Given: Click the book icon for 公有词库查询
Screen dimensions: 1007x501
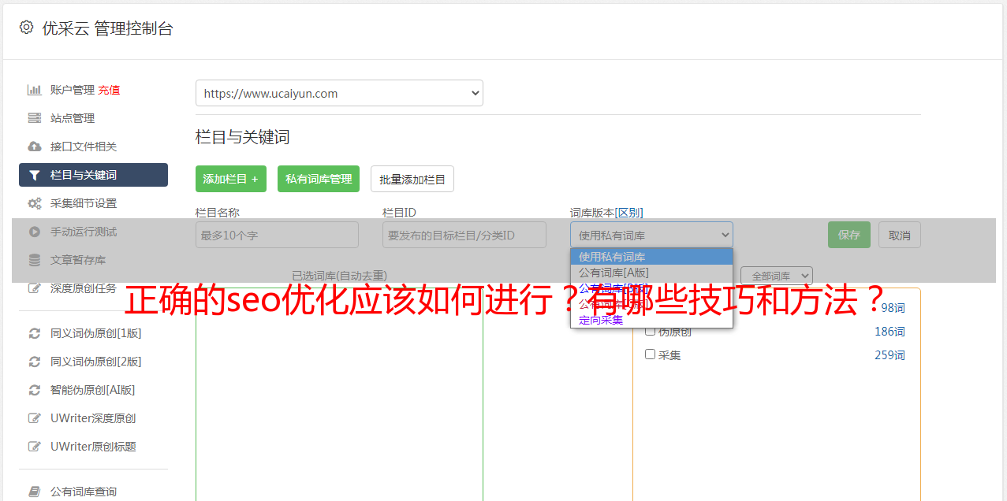Looking at the screenshot, I should pos(34,492).
